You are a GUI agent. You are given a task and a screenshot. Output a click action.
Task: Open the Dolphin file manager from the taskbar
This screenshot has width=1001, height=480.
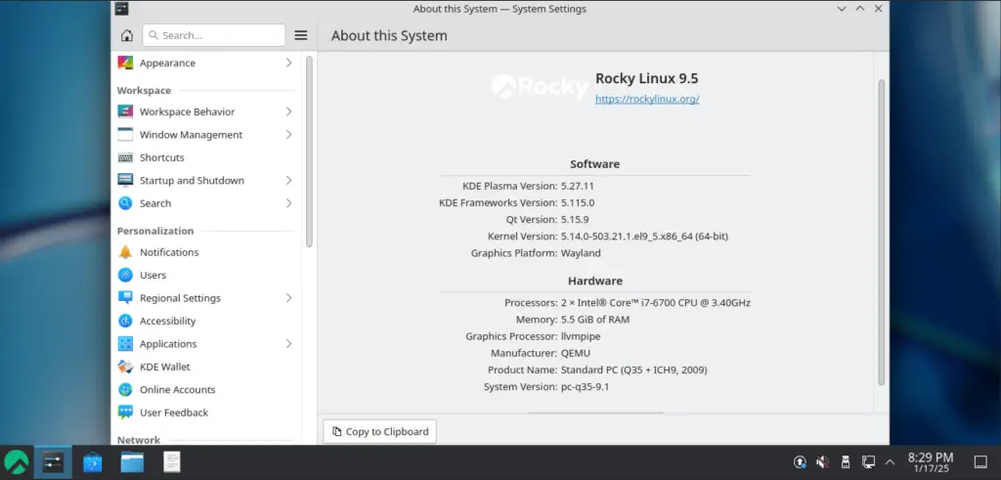pos(132,462)
